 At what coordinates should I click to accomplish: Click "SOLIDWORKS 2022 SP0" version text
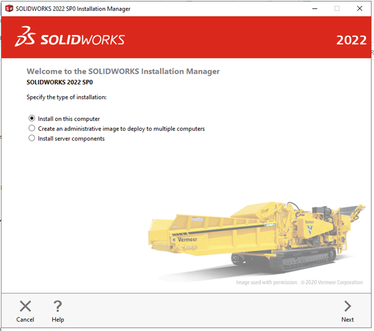pyautogui.click(x=60, y=82)
